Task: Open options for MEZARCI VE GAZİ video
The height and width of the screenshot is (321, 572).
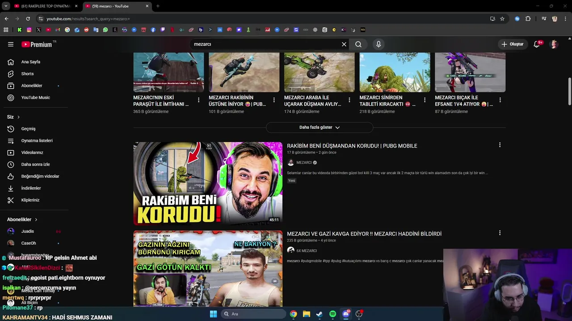Action: (x=500, y=233)
